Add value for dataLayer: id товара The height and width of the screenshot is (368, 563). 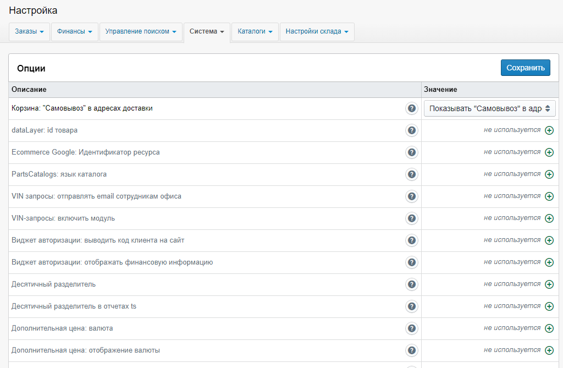click(x=549, y=130)
